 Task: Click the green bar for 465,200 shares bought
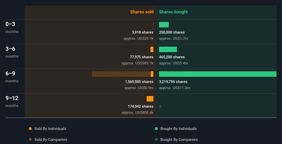(168, 49)
